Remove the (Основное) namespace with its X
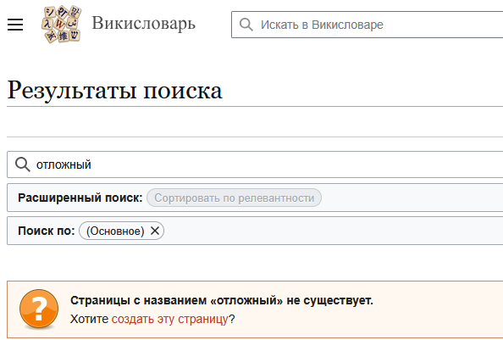This screenshot has height=340, width=503. pyautogui.click(x=155, y=231)
